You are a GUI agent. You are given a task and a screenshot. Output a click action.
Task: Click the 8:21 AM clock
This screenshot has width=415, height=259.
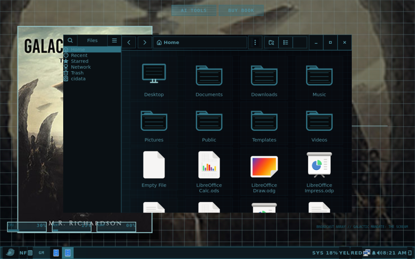395,253
